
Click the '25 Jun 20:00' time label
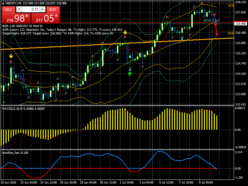pyautogui.click(x=68, y=183)
